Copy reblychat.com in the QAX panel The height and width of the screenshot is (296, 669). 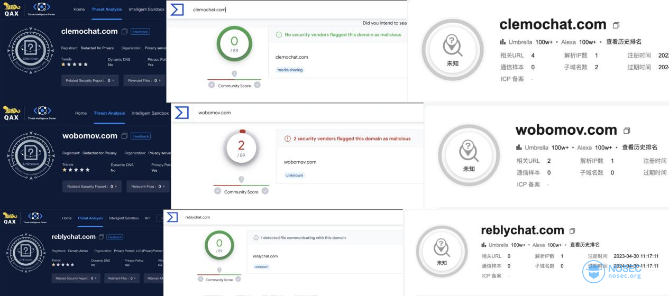click(101, 237)
